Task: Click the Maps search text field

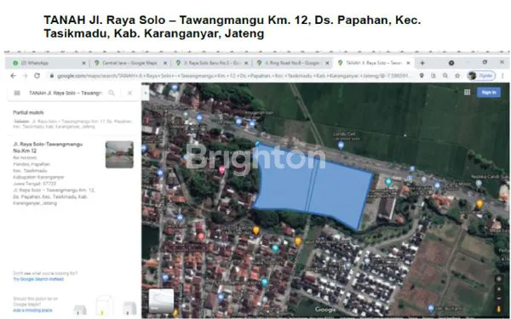Action: [x=66, y=93]
